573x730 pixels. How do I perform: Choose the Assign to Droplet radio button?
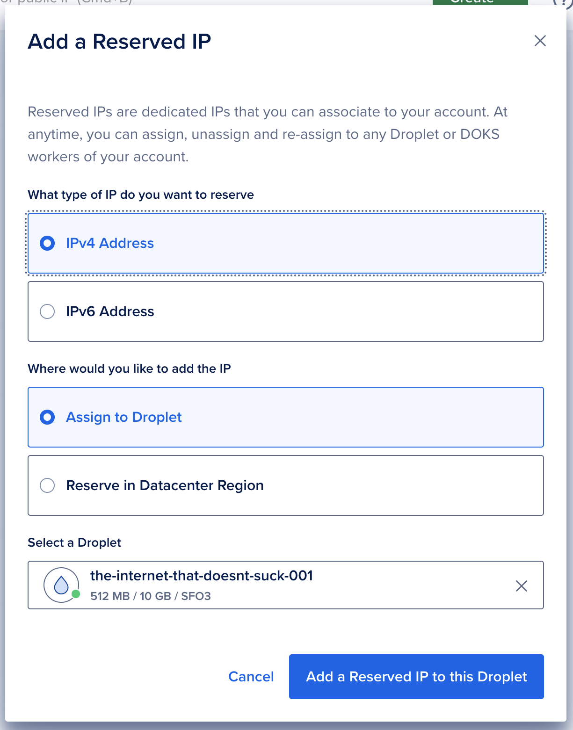(47, 417)
